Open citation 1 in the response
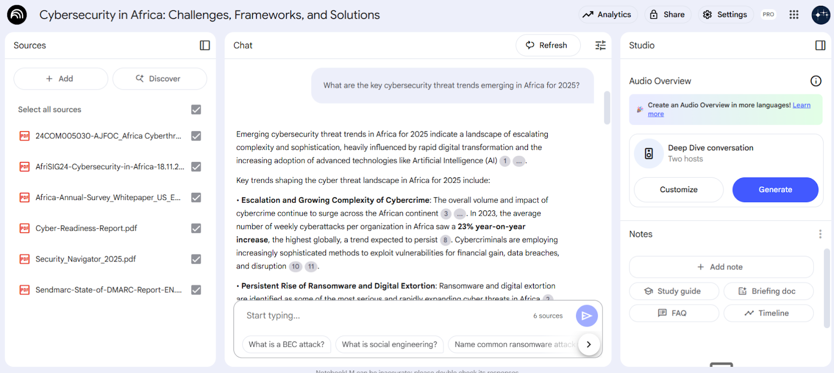Image resolution: width=834 pixels, height=373 pixels. [x=505, y=161]
